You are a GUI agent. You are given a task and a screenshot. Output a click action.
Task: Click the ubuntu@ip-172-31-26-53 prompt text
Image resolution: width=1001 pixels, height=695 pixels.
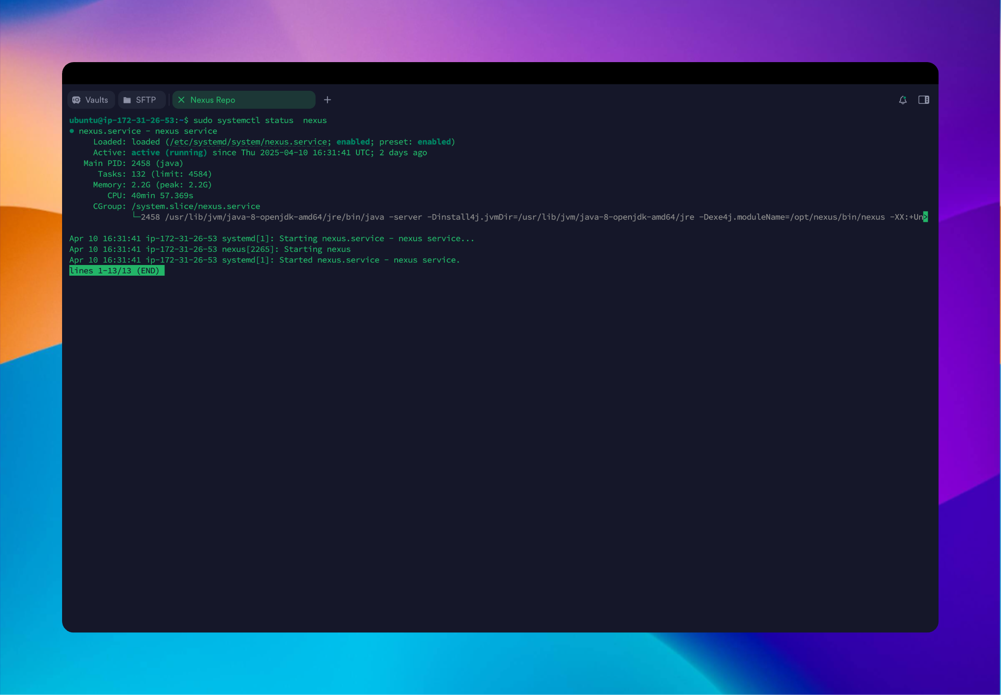point(122,120)
